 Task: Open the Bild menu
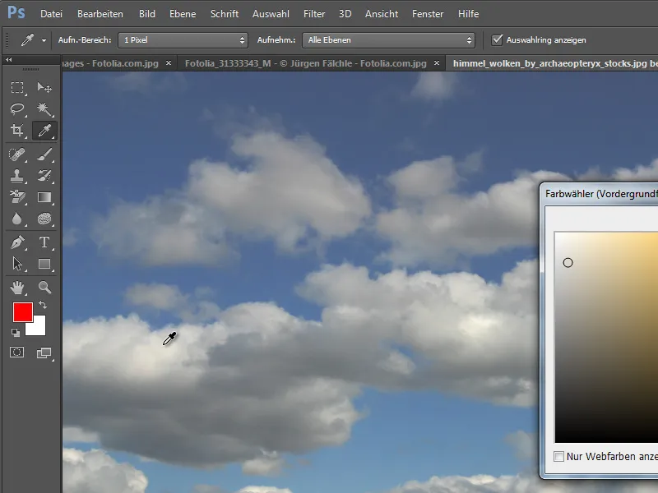(x=147, y=14)
